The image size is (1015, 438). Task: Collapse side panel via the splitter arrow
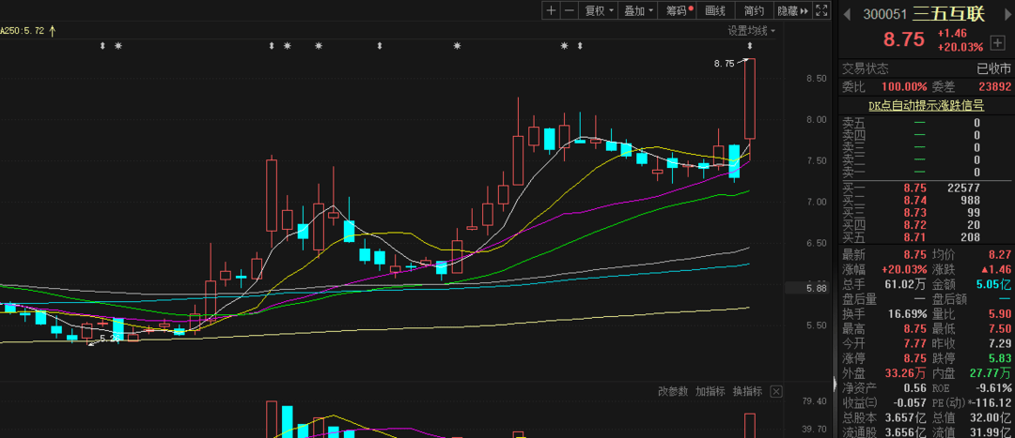[835, 385]
